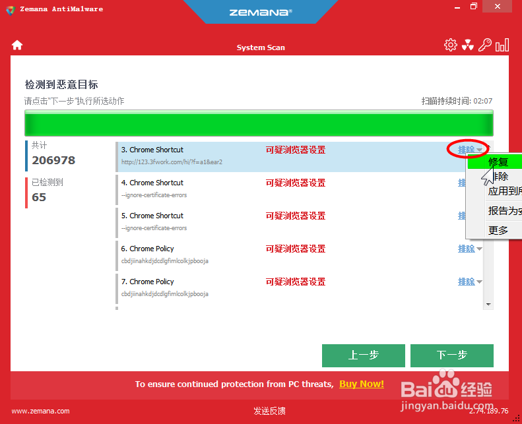522x424 pixels.
Task: Click 可疑浏览器设置 label on item 6
Action: pos(296,249)
